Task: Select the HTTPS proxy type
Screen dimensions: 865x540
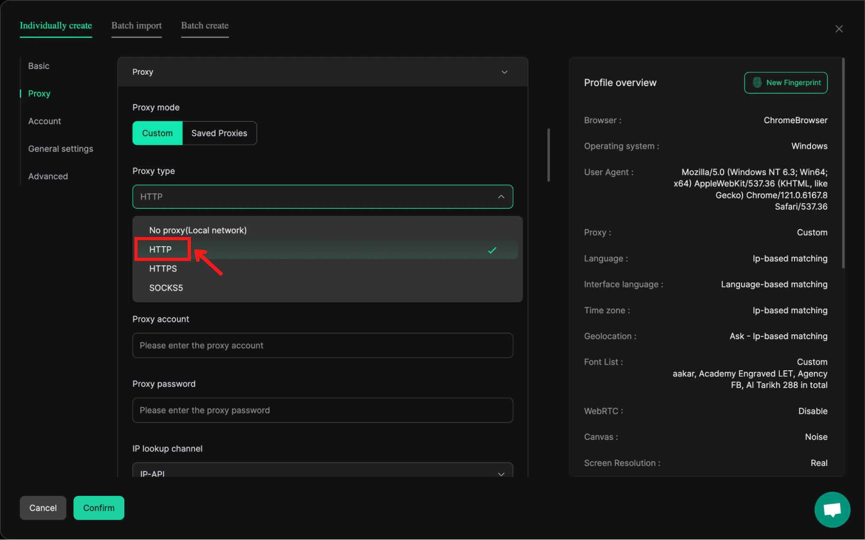Action: point(163,268)
